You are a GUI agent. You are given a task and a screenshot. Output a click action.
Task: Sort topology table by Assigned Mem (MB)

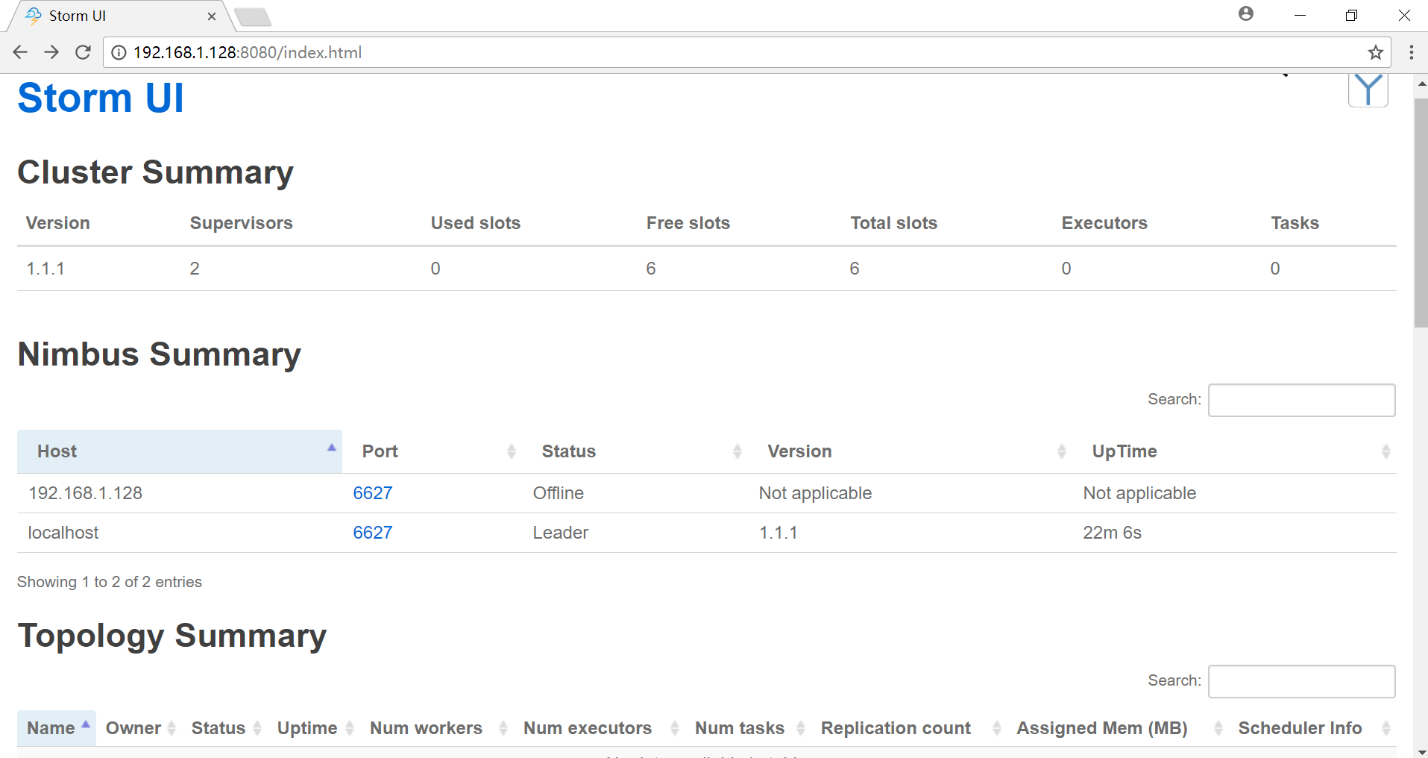1118,728
